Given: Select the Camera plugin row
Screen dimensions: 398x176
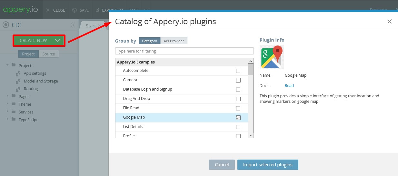Looking at the screenshot, I should pos(182,80).
